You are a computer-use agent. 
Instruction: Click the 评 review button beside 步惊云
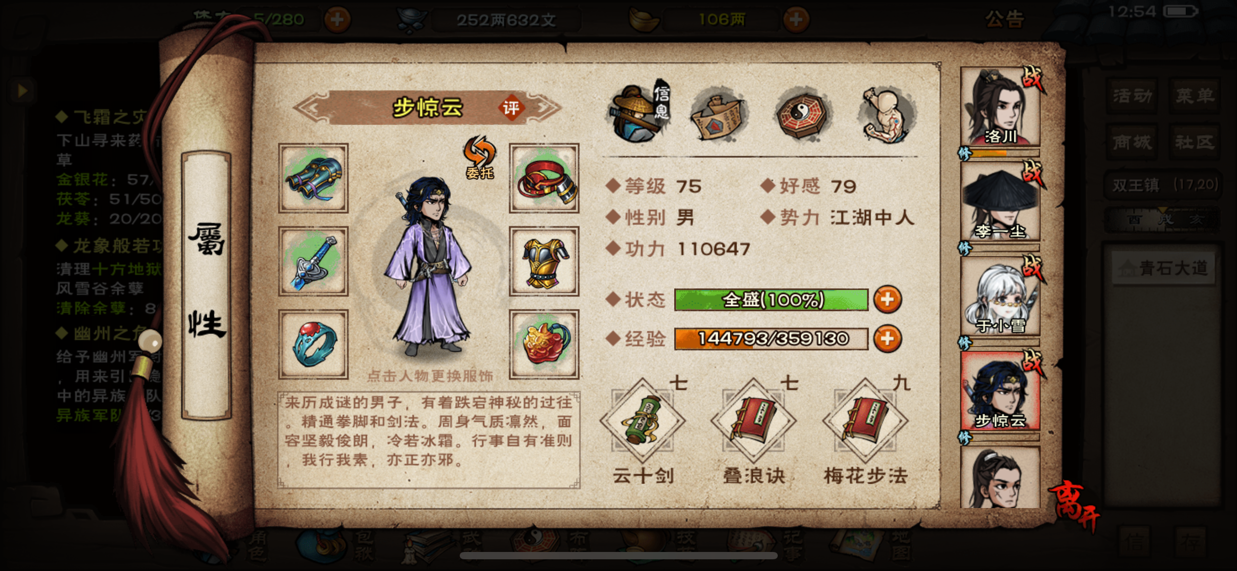pyautogui.click(x=511, y=107)
